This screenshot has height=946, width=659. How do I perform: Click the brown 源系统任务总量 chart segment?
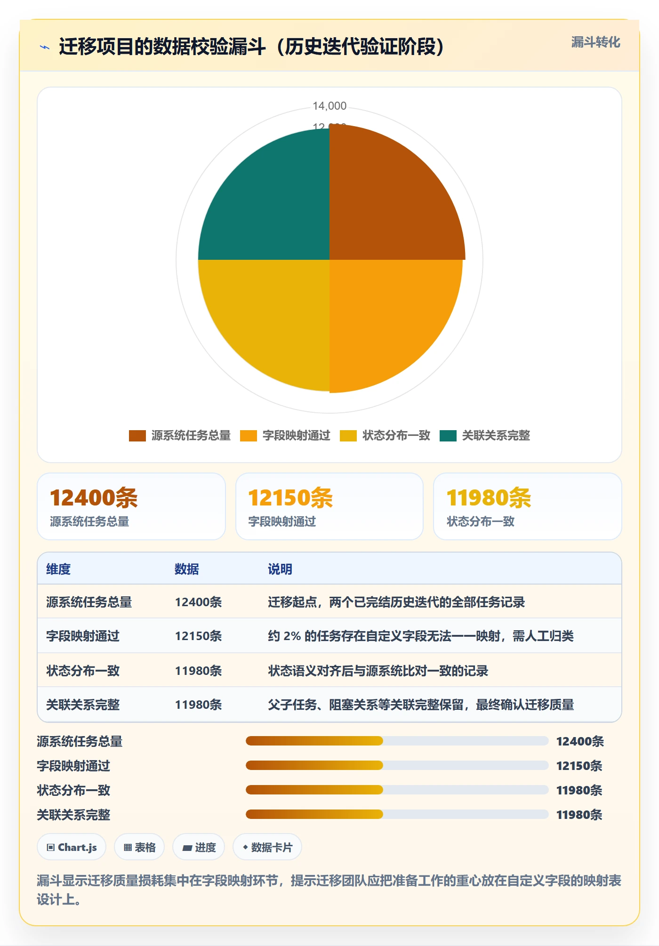coord(386,202)
